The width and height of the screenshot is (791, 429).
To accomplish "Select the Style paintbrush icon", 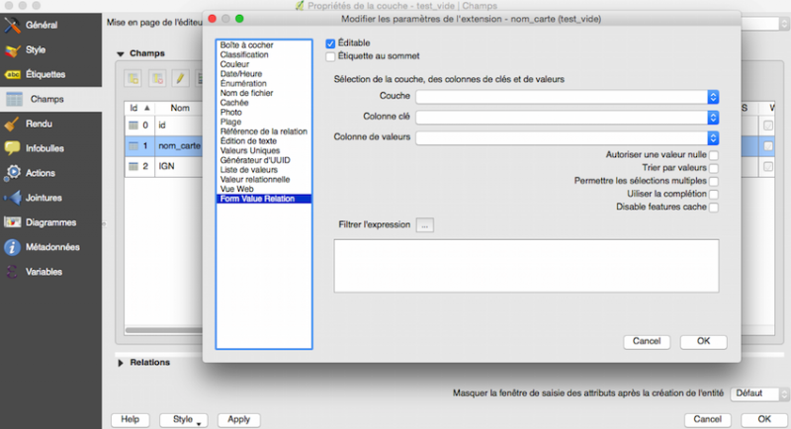I will 13,49.
